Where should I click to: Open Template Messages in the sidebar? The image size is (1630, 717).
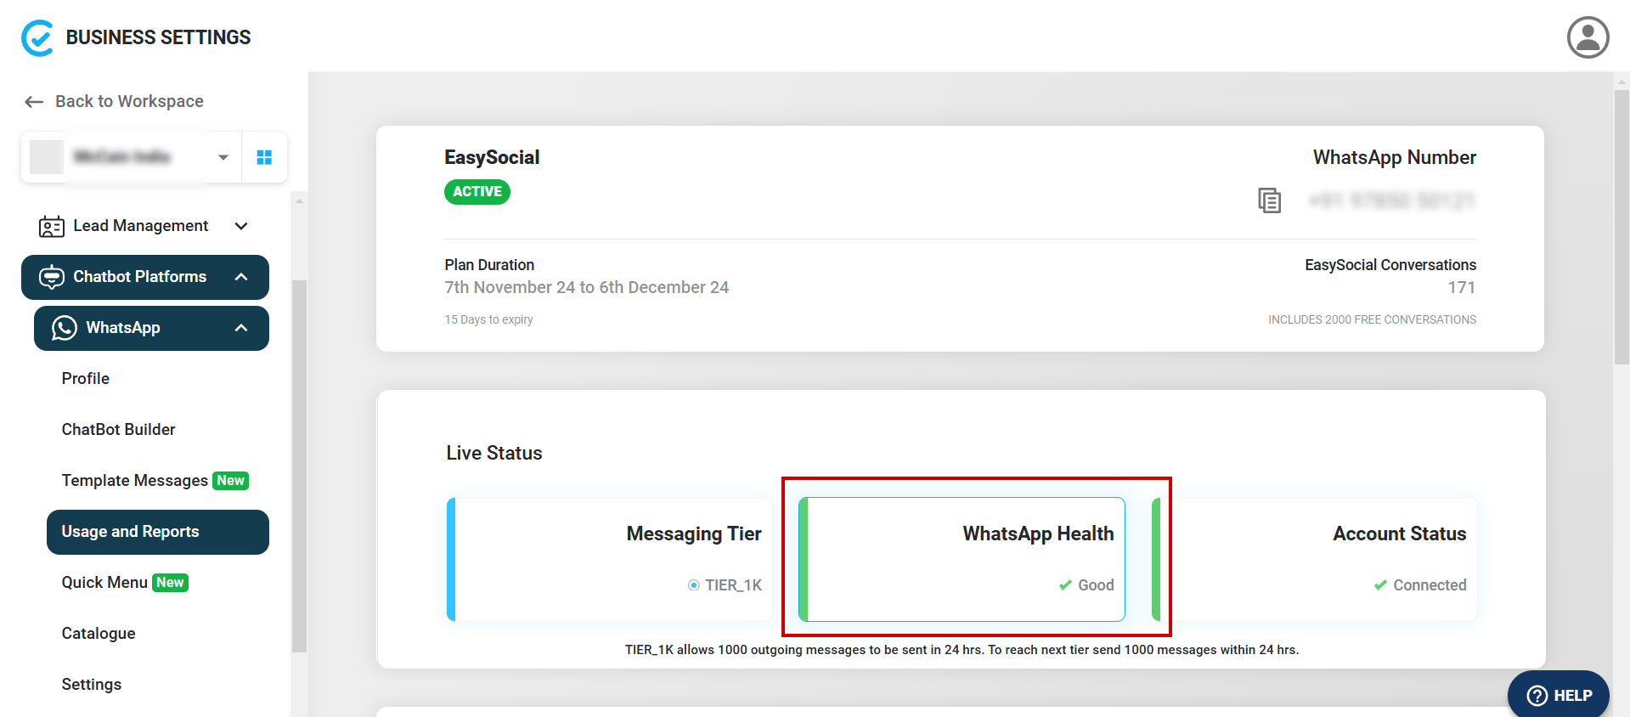click(x=134, y=481)
